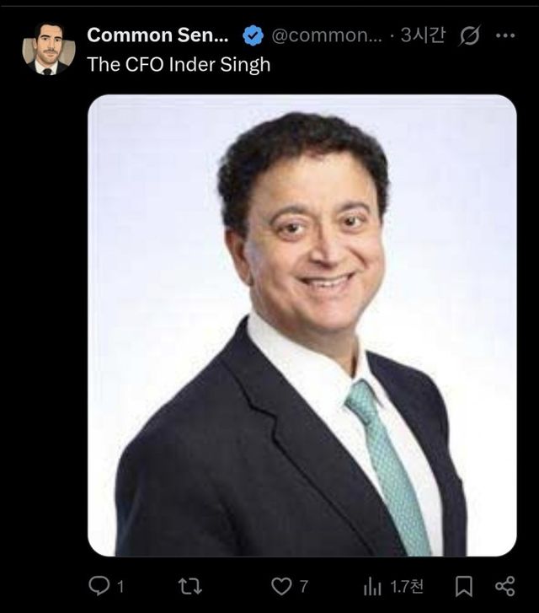Click the "Common Sen..." display name
Viewport: 539px width, 613px height.
click(157, 36)
